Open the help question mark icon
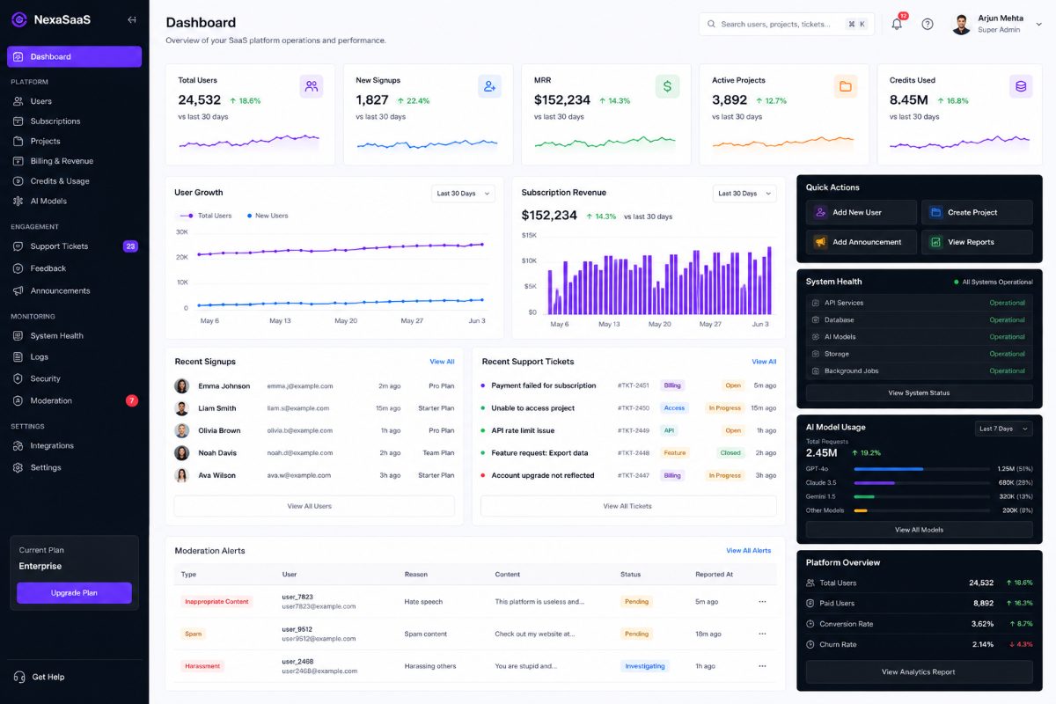This screenshot has height=704, width=1056. point(928,24)
